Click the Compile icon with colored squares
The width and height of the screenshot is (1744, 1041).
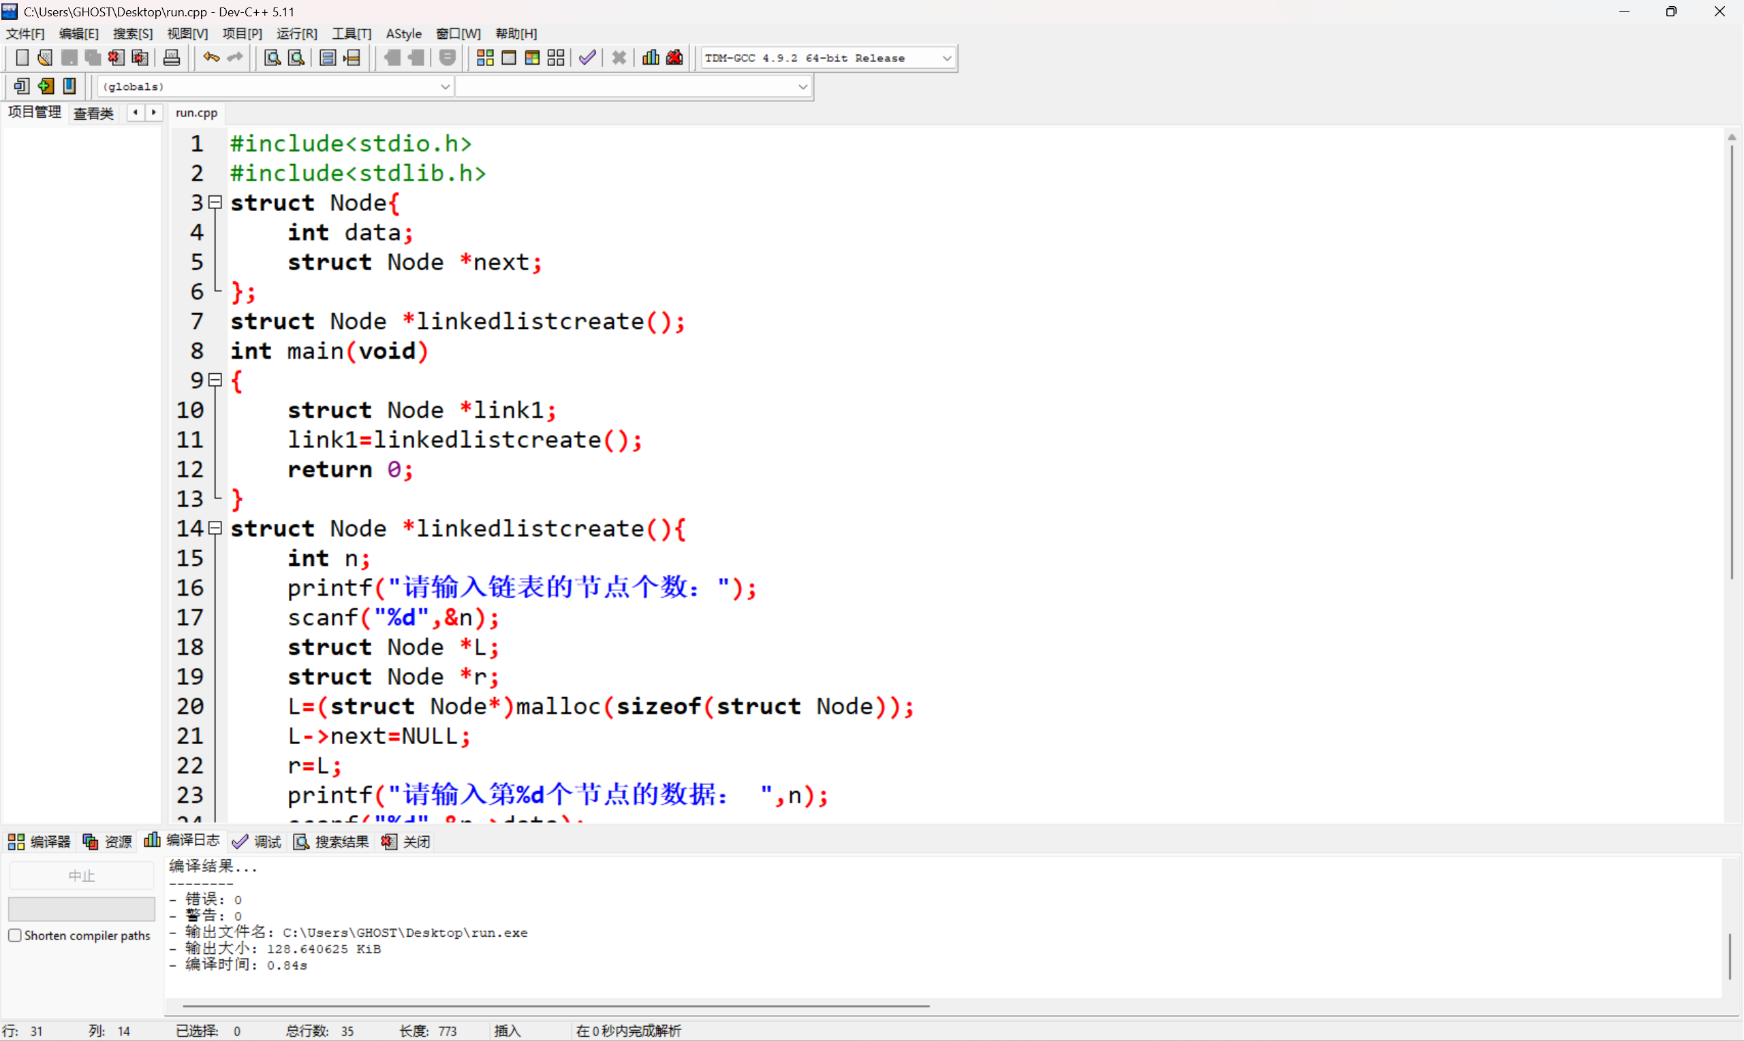click(485, 59)
